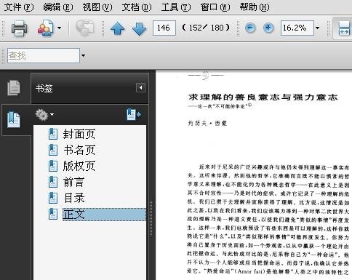
Task: Click the 书签 panel title
Action: point(44,88)
